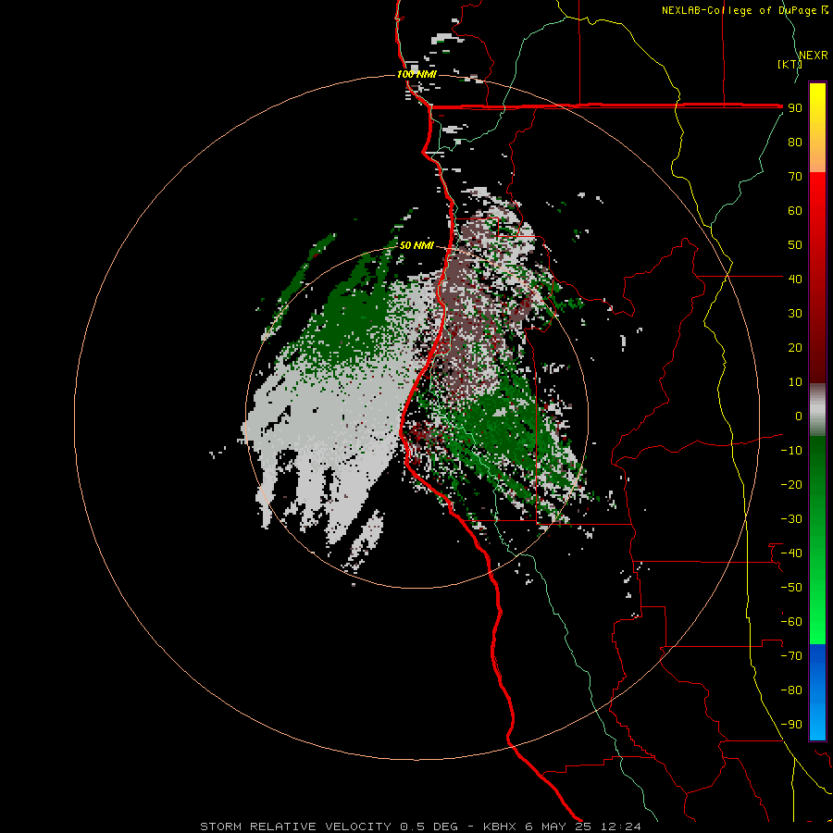Click the KBHX station identifier text
The image size is (833, 833).
[500, 827]
